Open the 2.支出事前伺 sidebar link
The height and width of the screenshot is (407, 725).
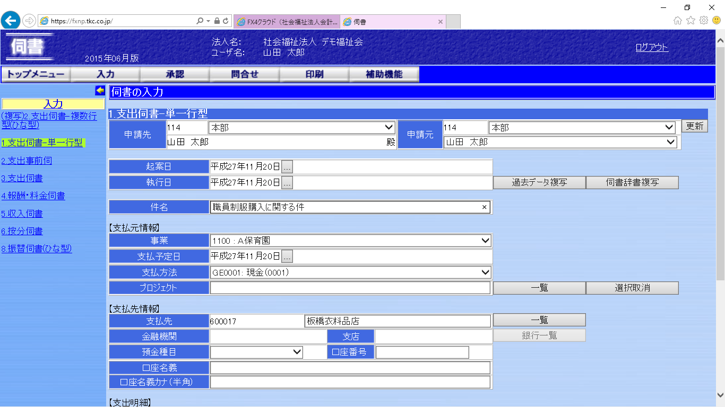tap(27, 161)
